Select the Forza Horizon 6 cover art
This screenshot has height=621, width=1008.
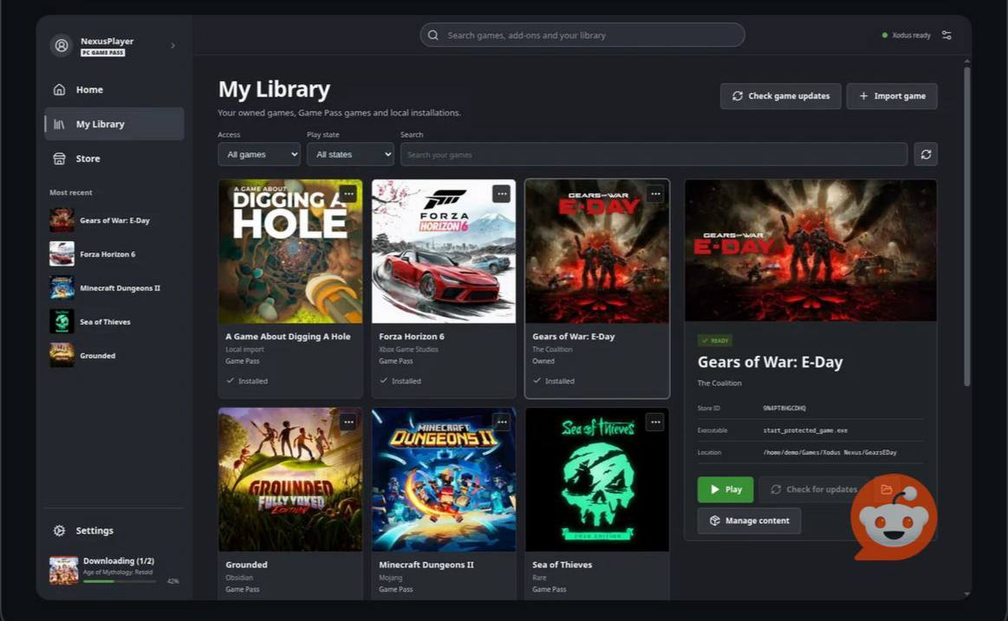pyautogui.click(x=444, y=252)
